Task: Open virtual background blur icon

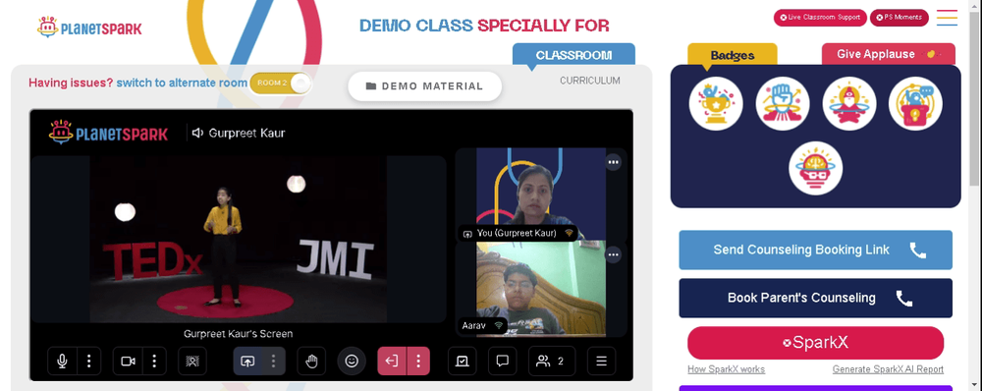Action: [192, 361]
